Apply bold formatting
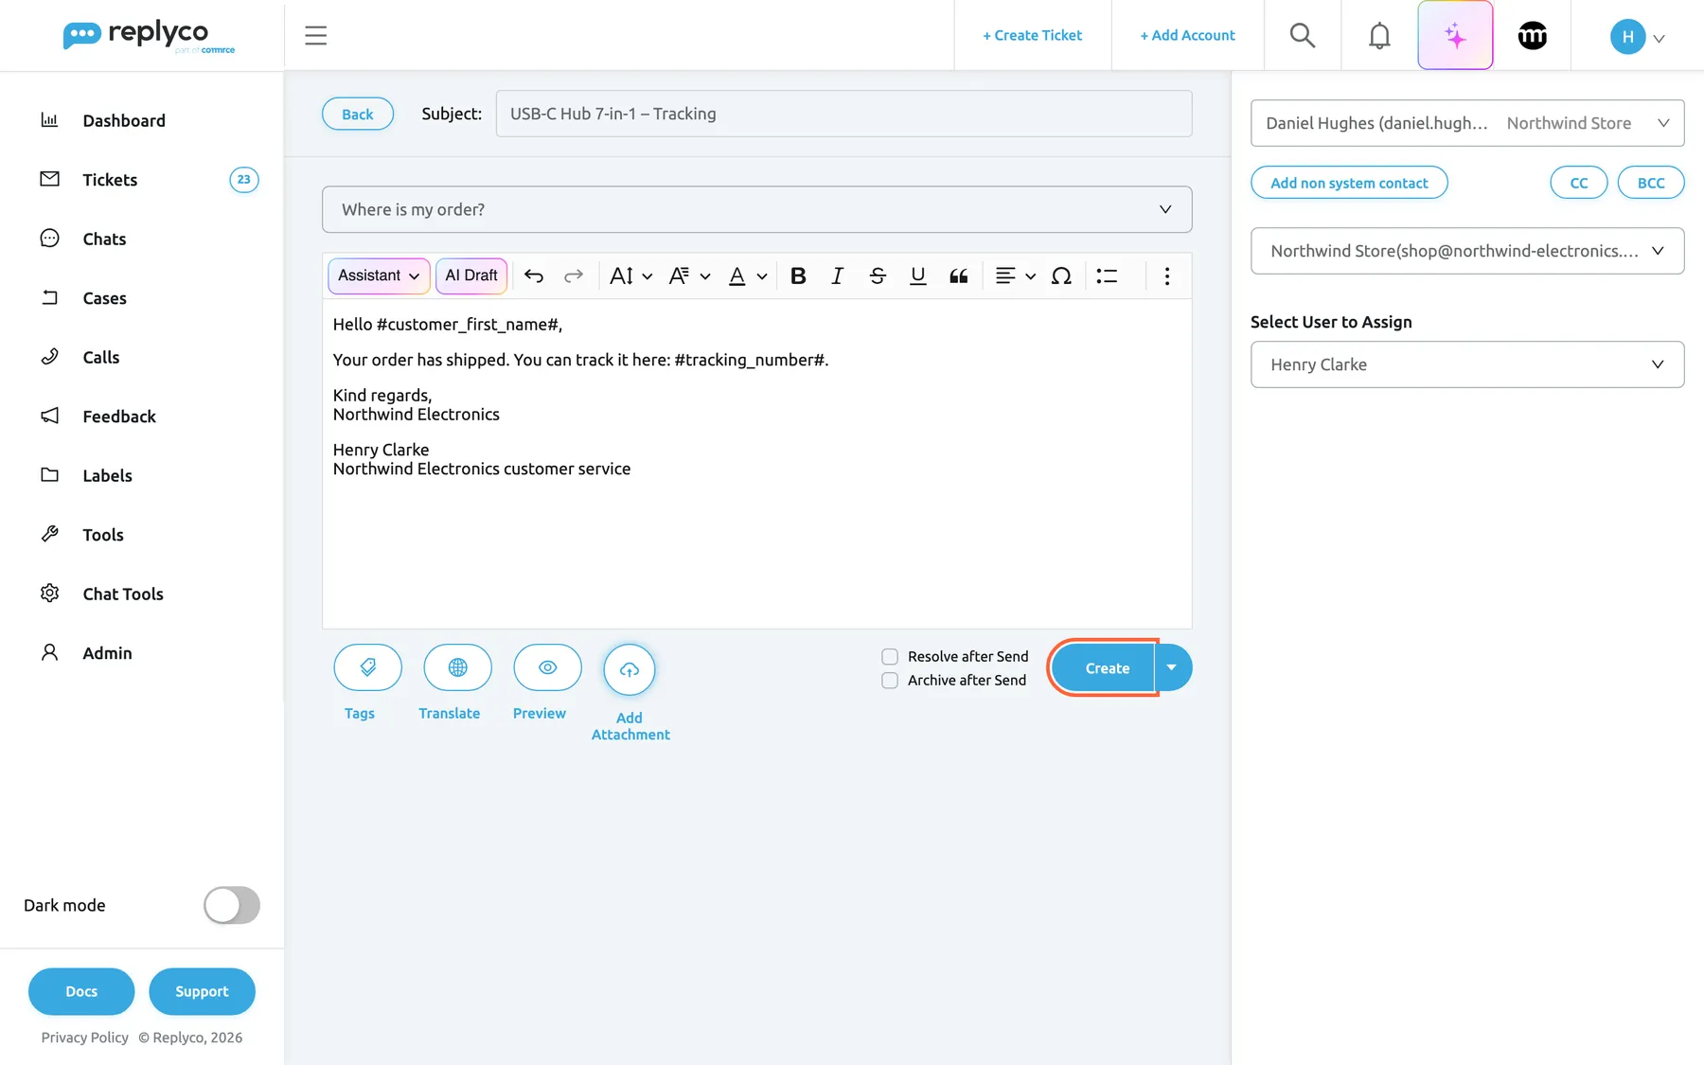Viewport: 1704px width, 1065px height. 798,275
